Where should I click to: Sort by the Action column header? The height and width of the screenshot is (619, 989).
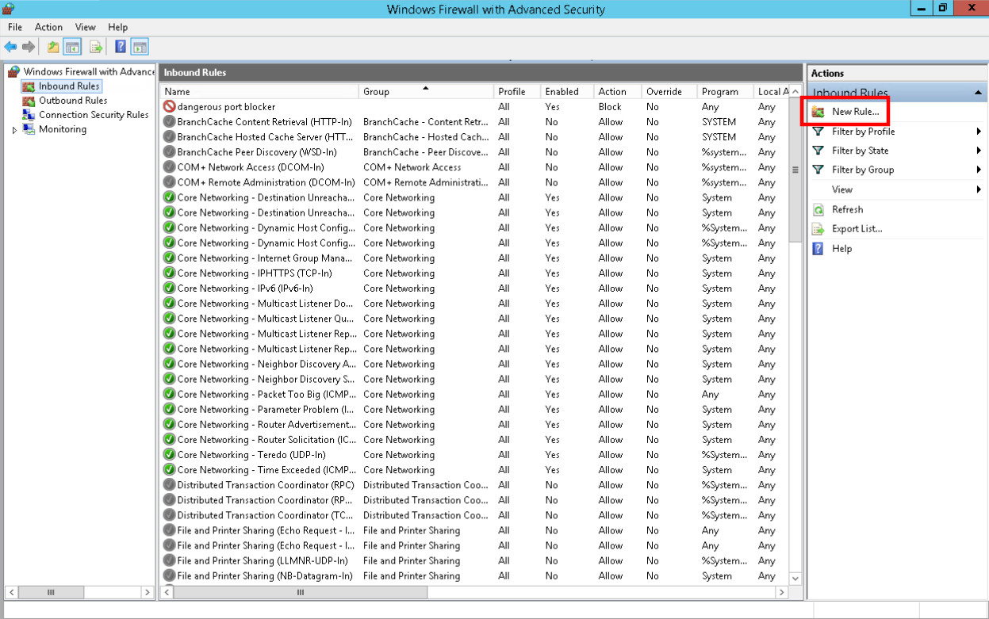pyautogui.click(x=618, y=92)
